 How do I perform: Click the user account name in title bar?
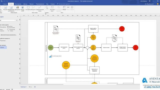coord(143,1)
